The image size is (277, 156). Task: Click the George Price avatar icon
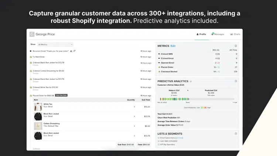32,34
